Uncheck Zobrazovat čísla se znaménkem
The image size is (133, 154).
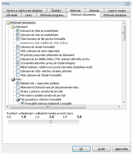tap(18, 31)
